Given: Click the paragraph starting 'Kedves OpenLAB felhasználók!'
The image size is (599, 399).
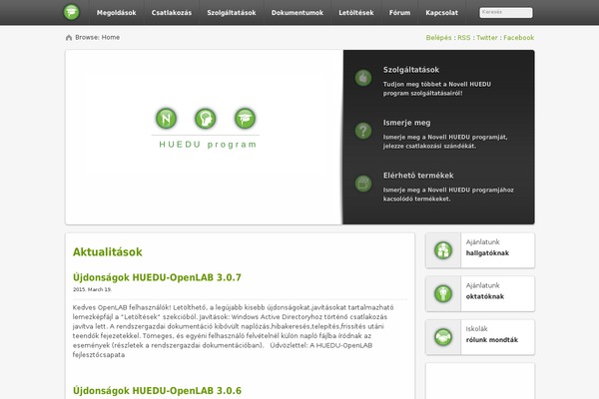Looking at the screenshot, I should [x=233, y=331].
